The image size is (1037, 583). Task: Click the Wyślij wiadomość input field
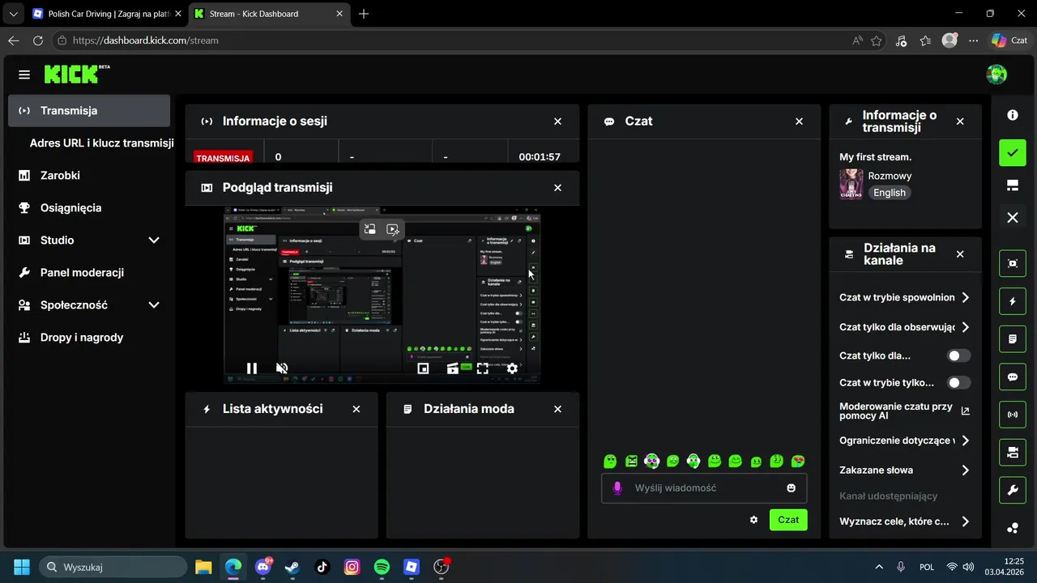pos(704,488)
